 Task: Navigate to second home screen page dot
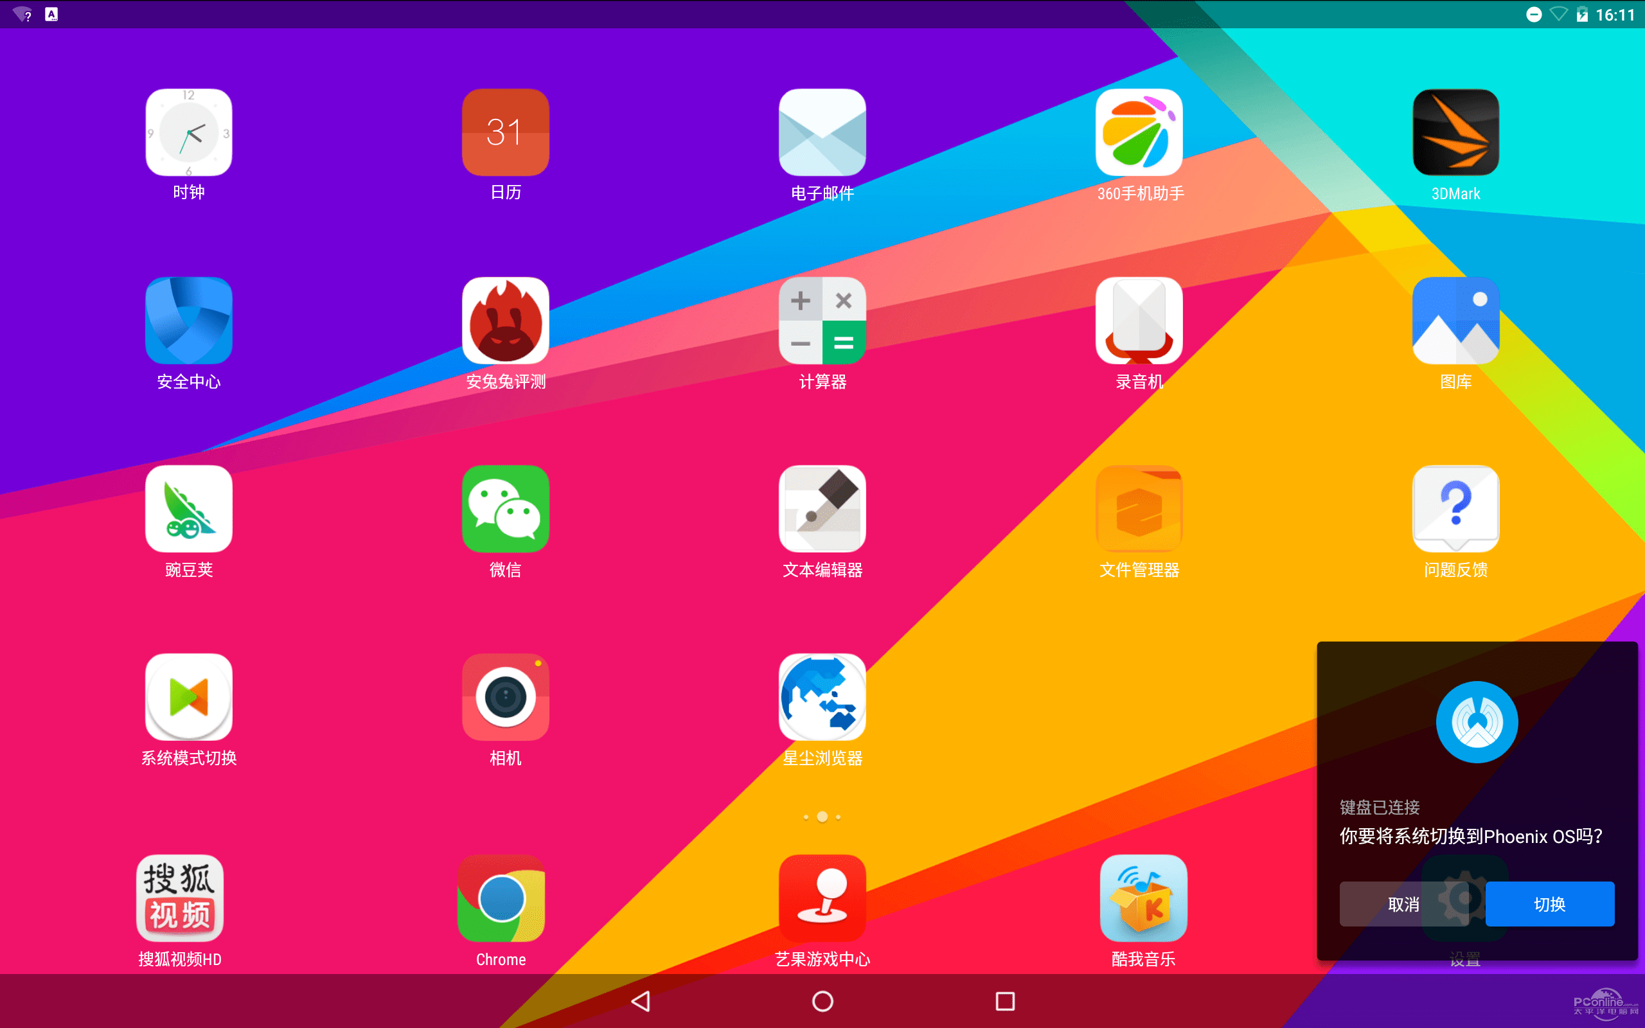pyautogui.click(x=822, y=815)
